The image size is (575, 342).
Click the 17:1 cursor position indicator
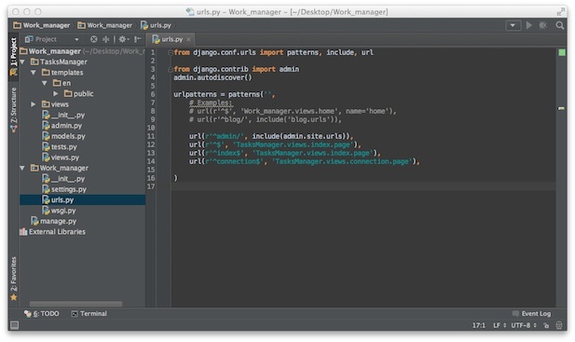point(479,325)
